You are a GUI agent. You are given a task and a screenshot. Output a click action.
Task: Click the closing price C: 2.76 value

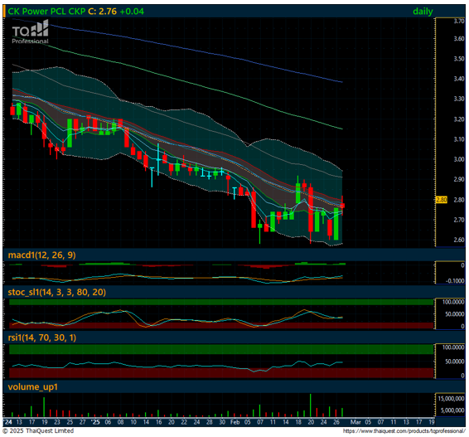(102, 12)
